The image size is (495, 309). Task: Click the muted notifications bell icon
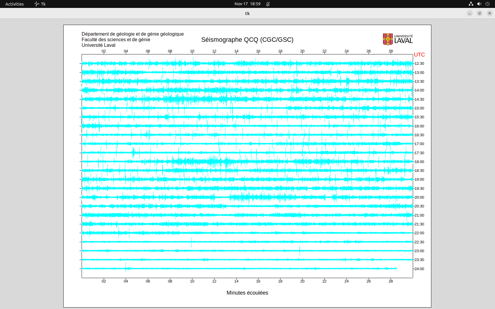[x=268, y=4]
